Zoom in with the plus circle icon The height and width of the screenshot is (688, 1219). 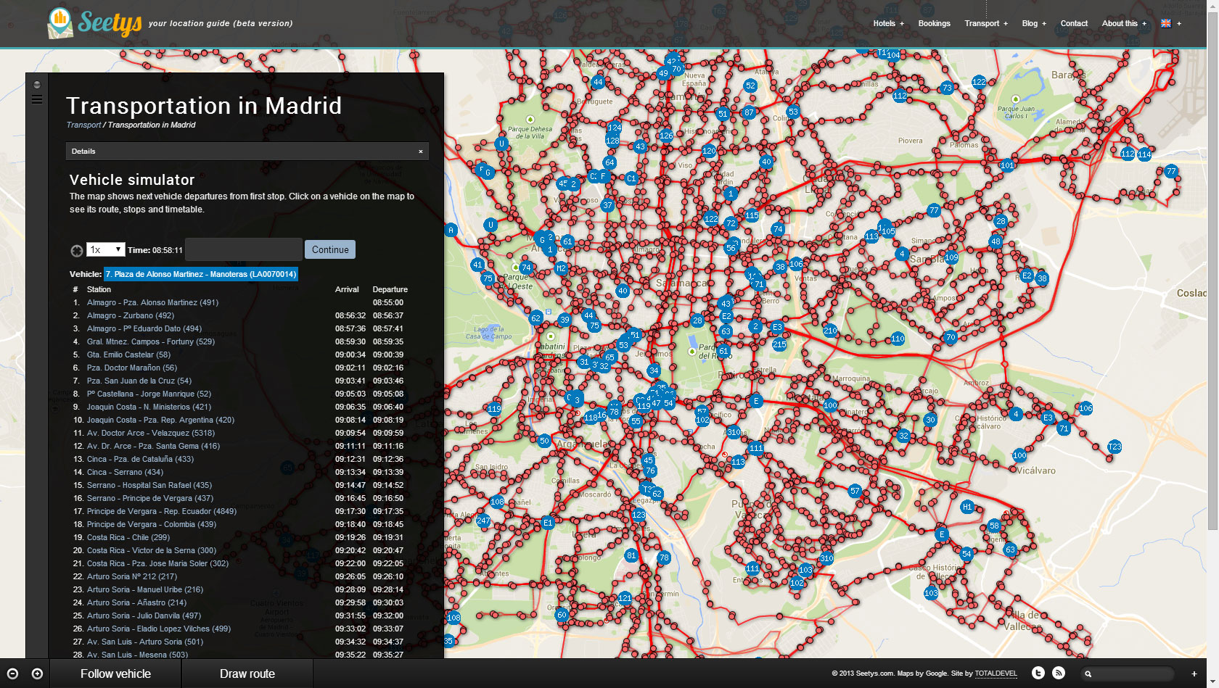pyautogui.click(x=37, y=674)
